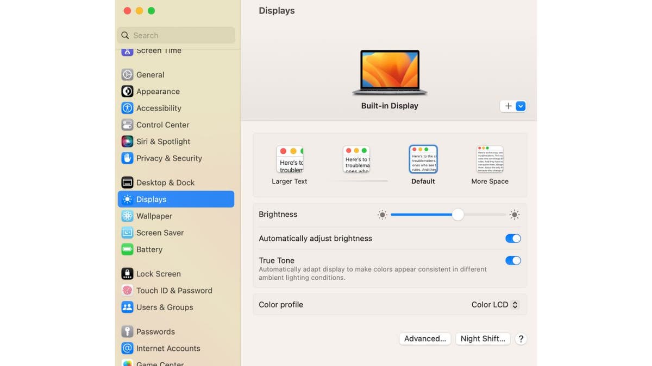652x366 pixels.
Task: Click the General gear icon in sidebar
Action: click(x=127, y=75)
